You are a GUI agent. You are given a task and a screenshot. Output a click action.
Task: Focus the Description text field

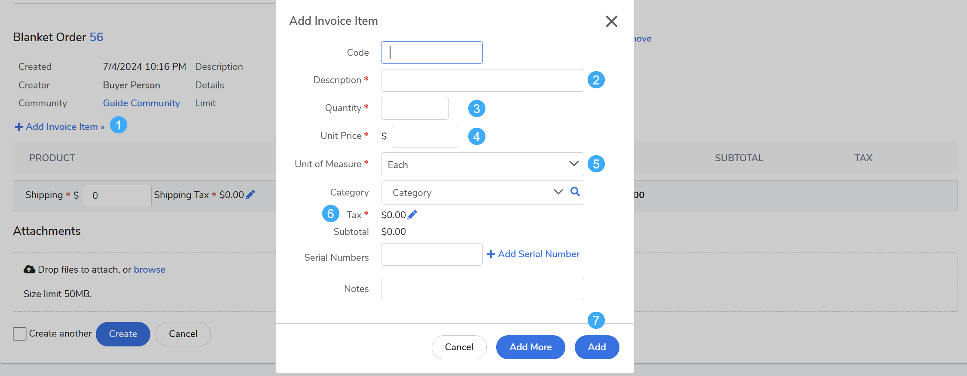(482, 80)
